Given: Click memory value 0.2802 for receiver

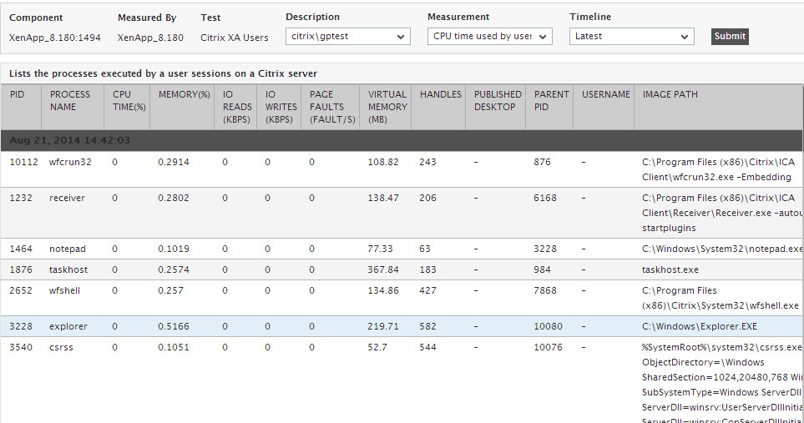Looking at the screenshot, I should pyautogui.click(x=174, y=198).
